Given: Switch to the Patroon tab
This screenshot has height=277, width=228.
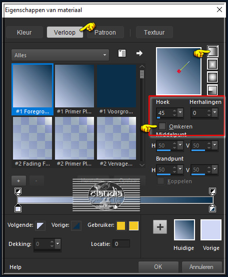Looking at the screenshot, I should pyautogui.click(x=105, y=32).
